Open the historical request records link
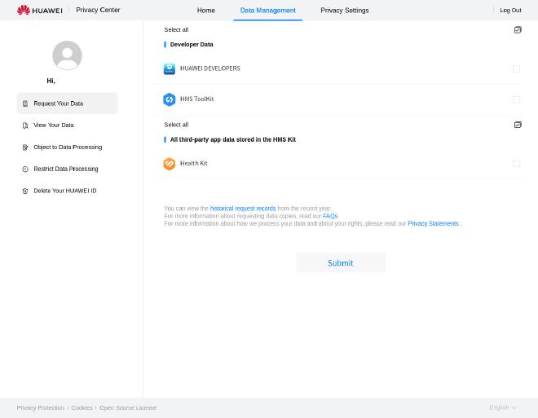 tap(243, 209)
